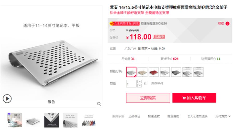Play the product video
The width and height of the screenshot is (234, 133).
coord(7,98)
